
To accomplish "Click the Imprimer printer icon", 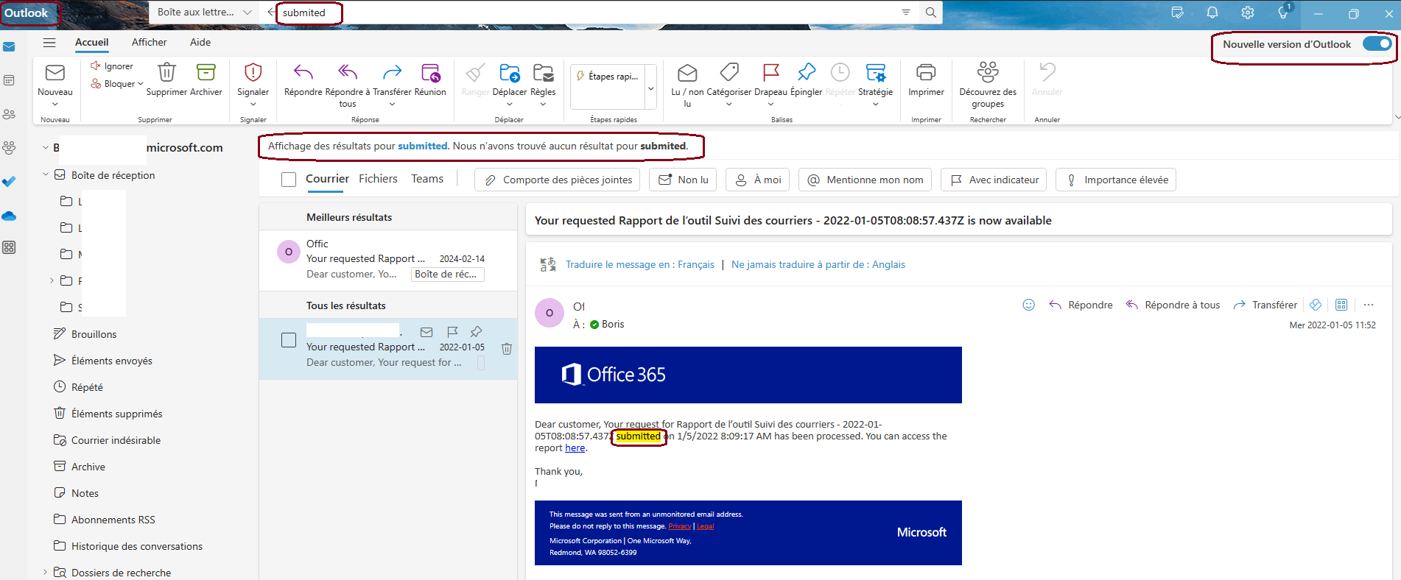I will click(926, 72).
